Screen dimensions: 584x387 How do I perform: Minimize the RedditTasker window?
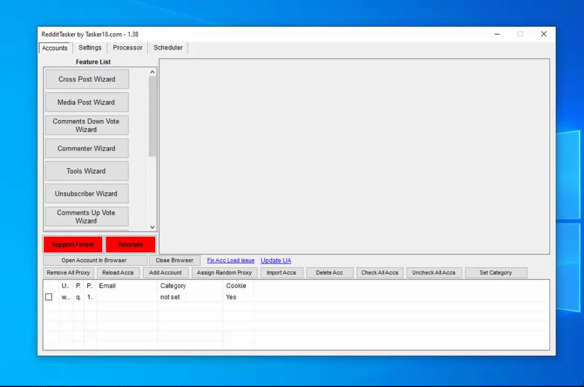[x=497, y=34]
